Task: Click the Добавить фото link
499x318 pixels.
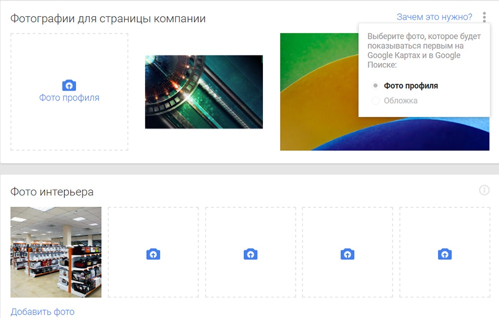Action: (x=42, y=312)
